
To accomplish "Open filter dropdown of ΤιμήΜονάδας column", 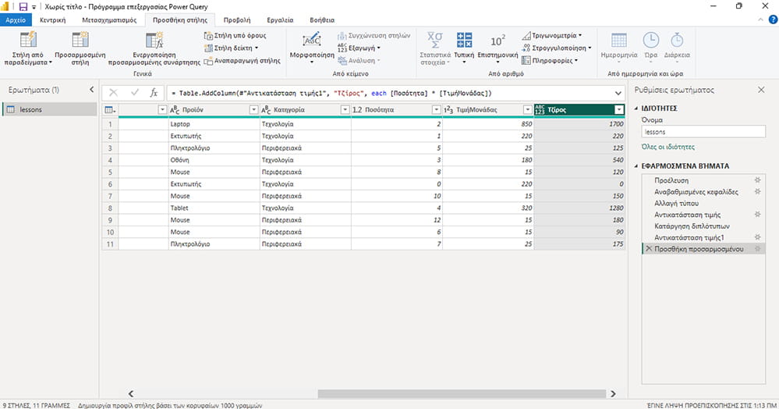I will pos(528,110).
